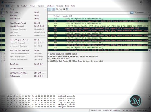Open Preferences... from Edit menu
The width and height of the screenshot is (151, 112).
[x=26, y=76]
